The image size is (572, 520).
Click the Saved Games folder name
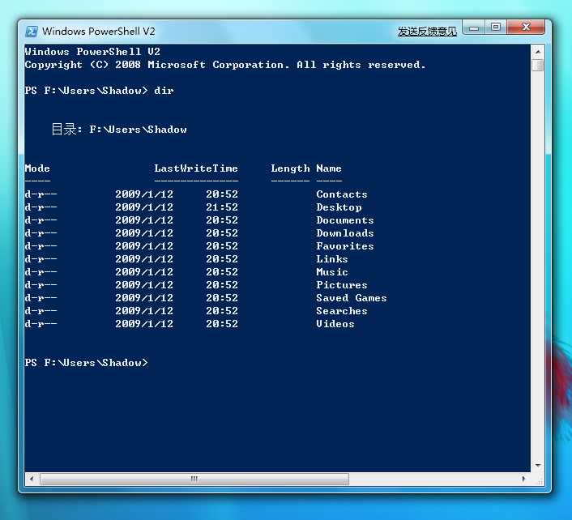(352, 298)
